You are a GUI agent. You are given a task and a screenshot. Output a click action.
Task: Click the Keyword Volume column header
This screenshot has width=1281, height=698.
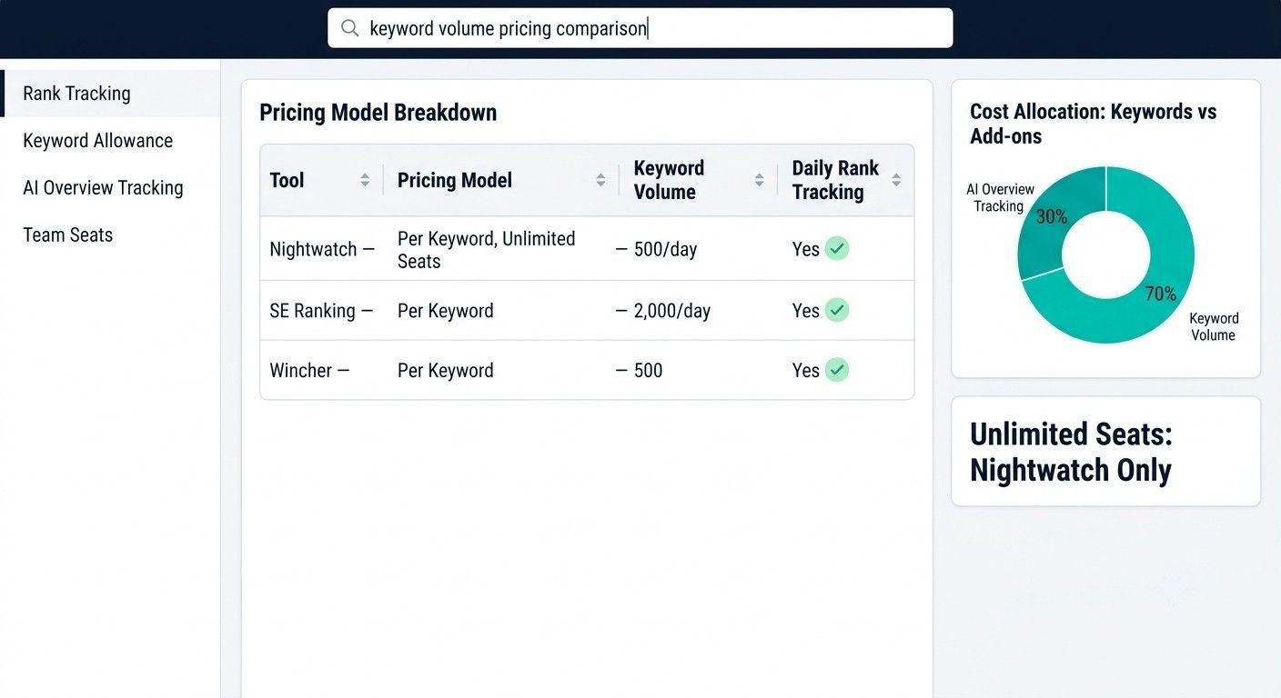click(699, 180)
